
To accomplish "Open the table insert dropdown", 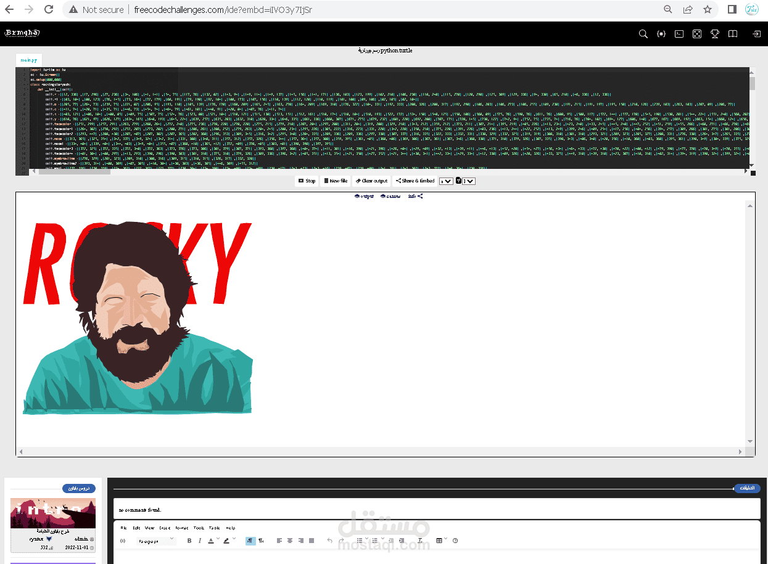I will [x=446, y=539].
